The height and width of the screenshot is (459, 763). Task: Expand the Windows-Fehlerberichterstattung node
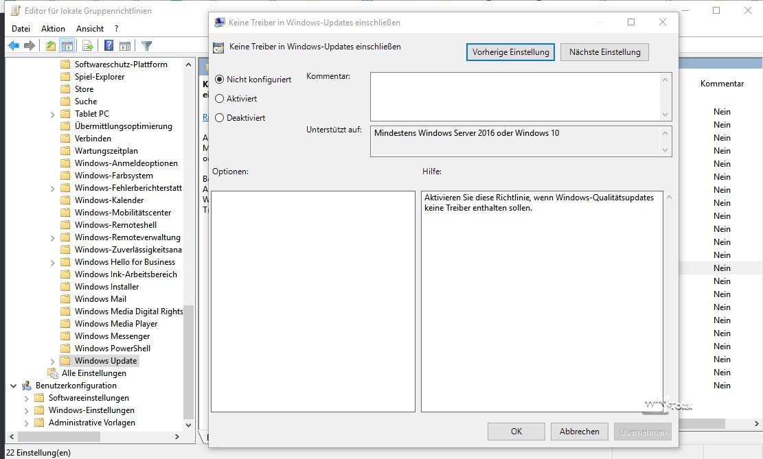[x=53, y=188]
